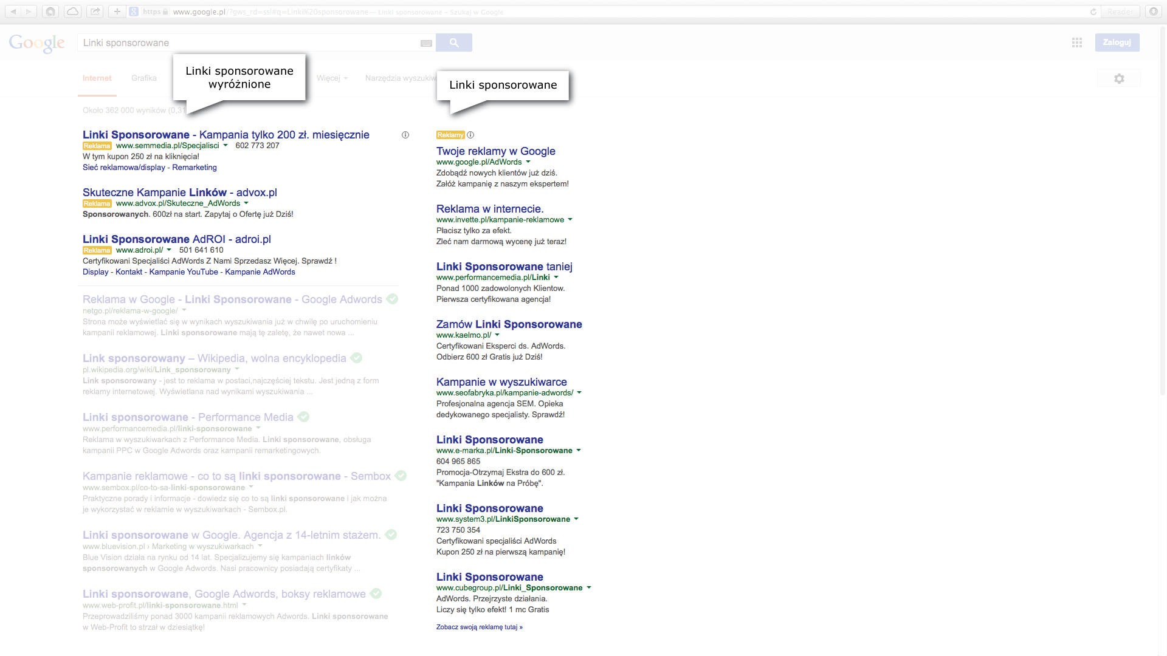The height and width of the screenshot is (656, 1167).
Task: Open 'Link sponsorowany – Wikipedia' result
Action: click(215, 358)
